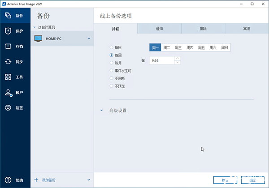The height and width of the screenshot is (188, 269).
Task: Switch to the 通知 (Notifications) tab
Action: tap(159, 29)
